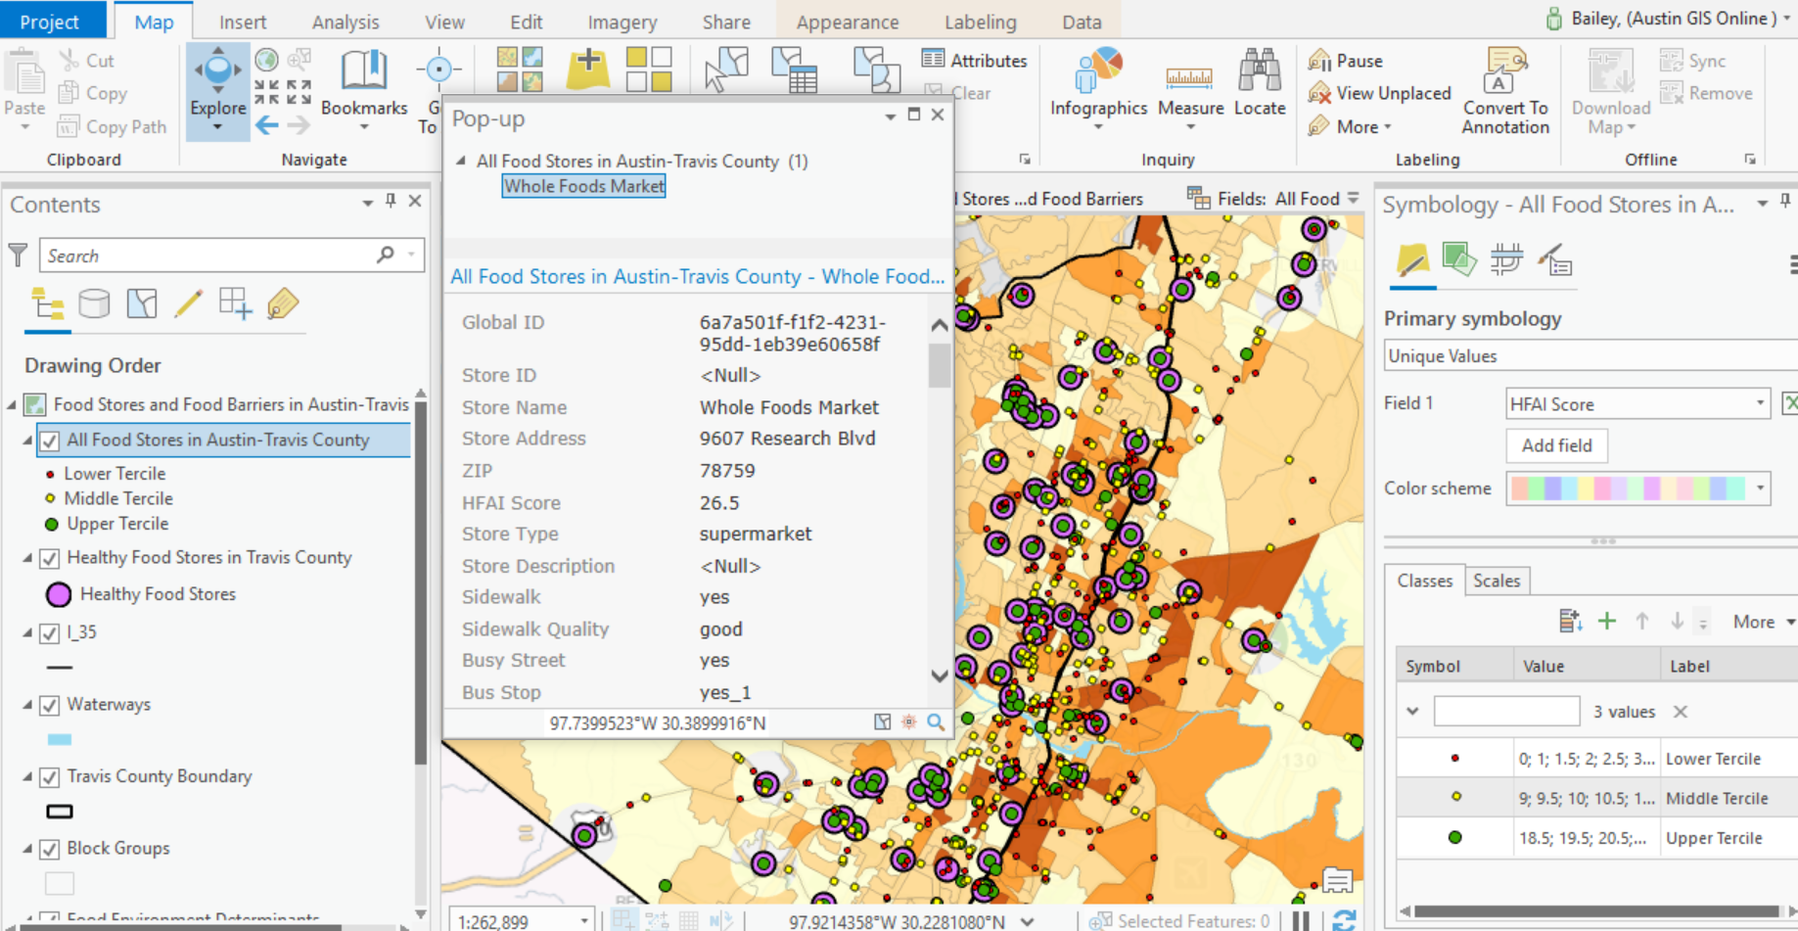1798x931 pixels.
Task: Uncheck Healthy Food Stores in Travis County layer
Action: [x=50, y=558]
